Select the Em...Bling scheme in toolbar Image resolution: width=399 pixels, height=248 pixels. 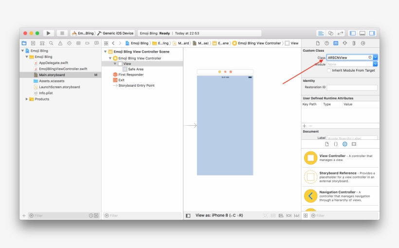click(x=83, y=33)
